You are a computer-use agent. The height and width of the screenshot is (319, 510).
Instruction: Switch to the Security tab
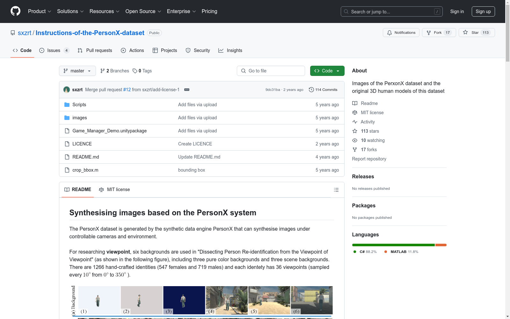click(198, 50)
